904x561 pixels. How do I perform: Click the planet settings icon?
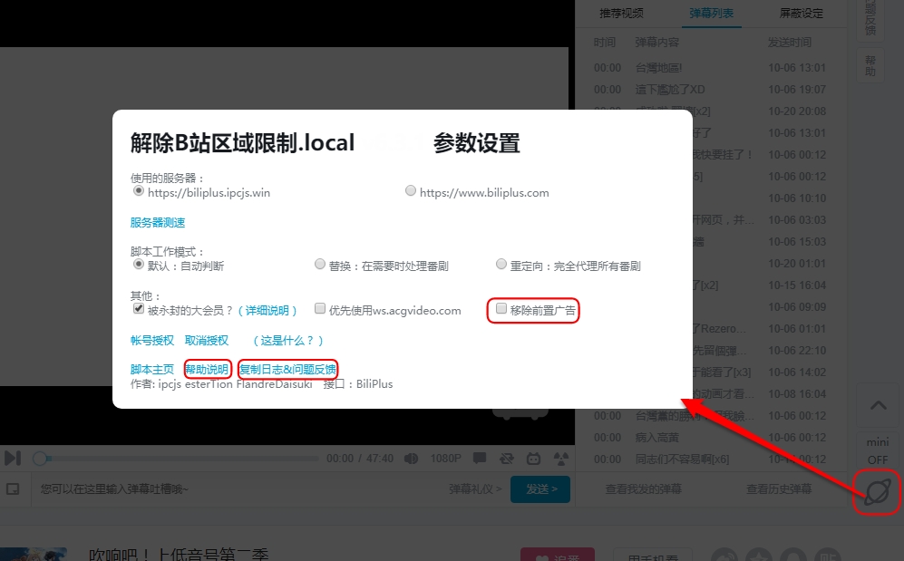(878, 492)
